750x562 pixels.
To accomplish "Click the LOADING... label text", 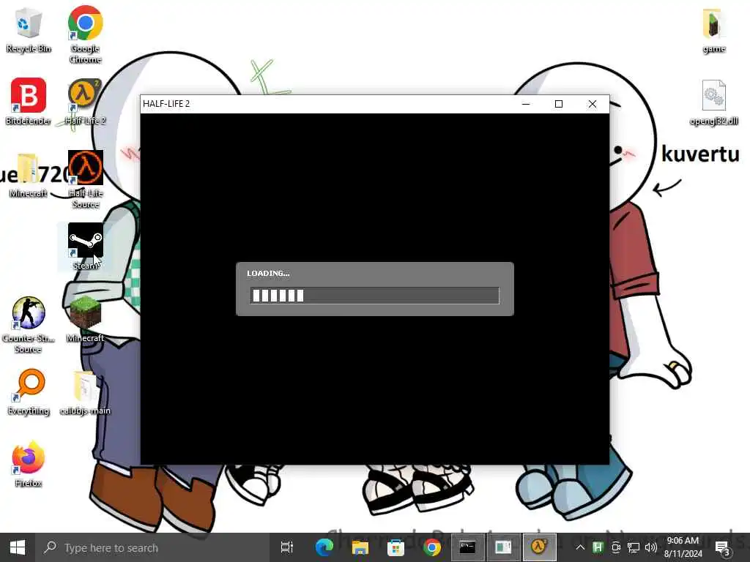I will click(x=268, y=274).
